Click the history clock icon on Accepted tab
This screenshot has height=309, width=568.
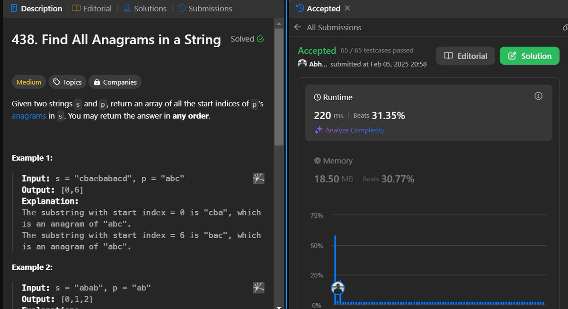300,8
